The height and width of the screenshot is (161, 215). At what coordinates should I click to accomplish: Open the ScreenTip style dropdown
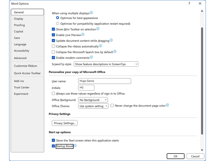point(105,64)
